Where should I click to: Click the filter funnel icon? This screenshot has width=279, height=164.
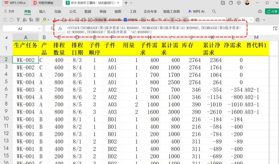click(18, 20)
